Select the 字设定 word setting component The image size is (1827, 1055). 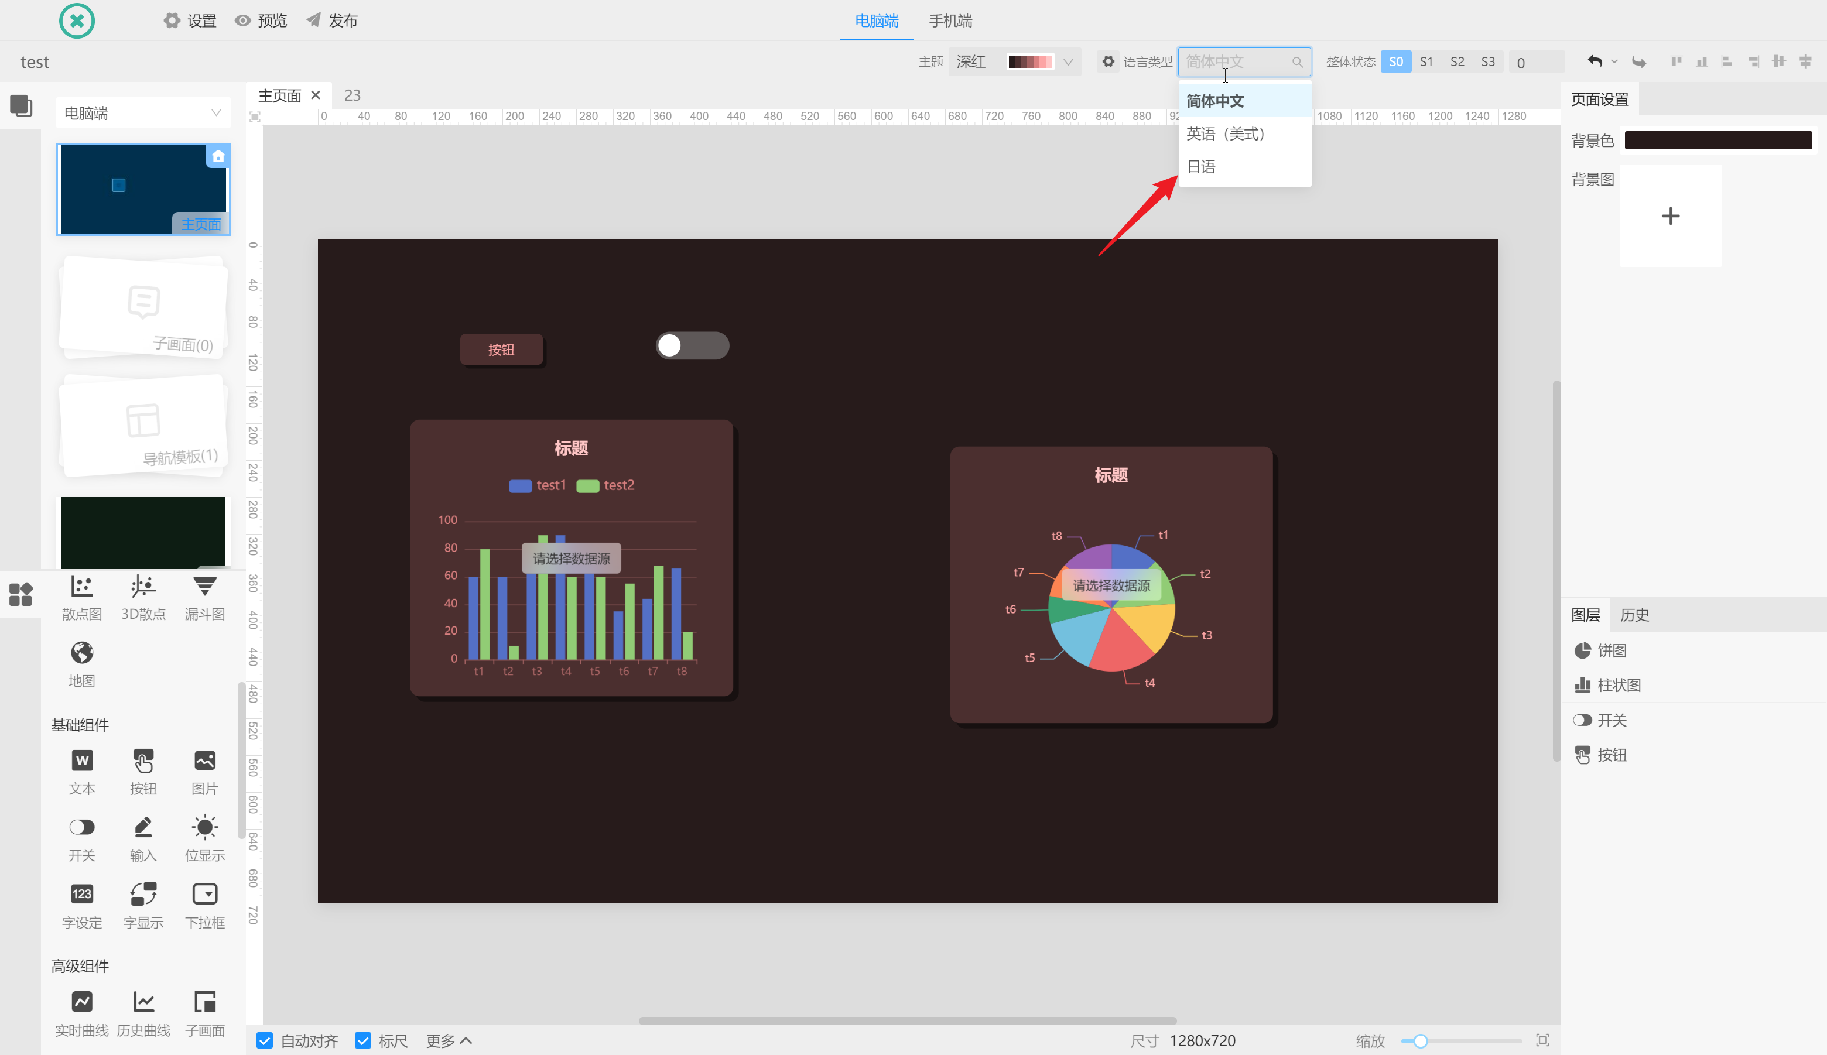click(x=82, y=906)
